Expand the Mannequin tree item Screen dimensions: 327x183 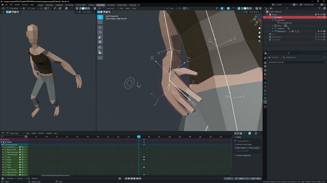pyautogui.click(x=273, y=31)
